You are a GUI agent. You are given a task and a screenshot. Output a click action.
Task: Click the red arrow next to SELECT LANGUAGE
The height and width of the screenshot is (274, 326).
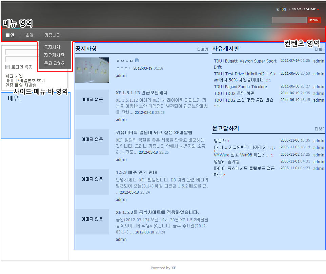coord(318,9)
